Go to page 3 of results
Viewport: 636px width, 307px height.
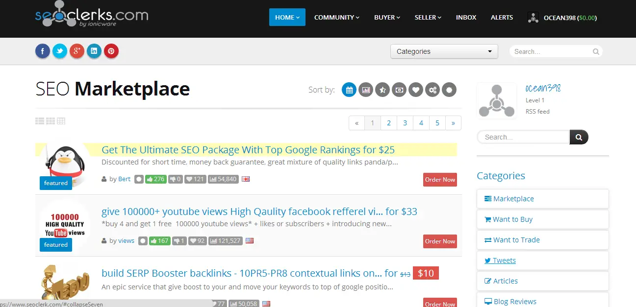click(405, 123)
